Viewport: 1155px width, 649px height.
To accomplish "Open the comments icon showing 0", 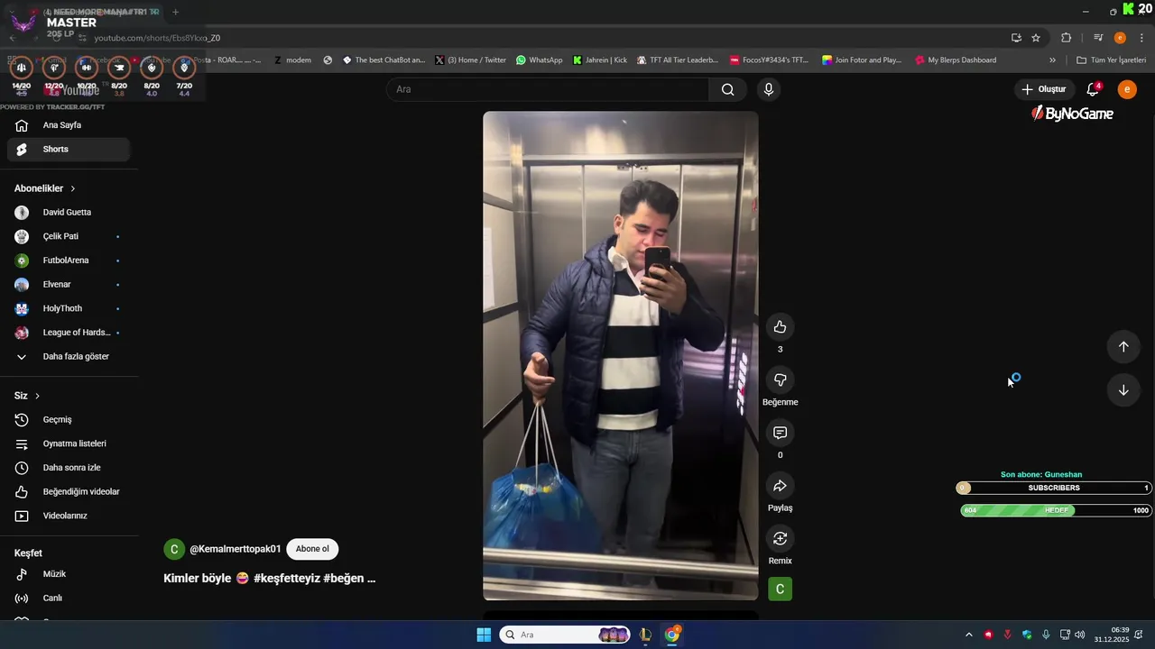I will [780, 433].
